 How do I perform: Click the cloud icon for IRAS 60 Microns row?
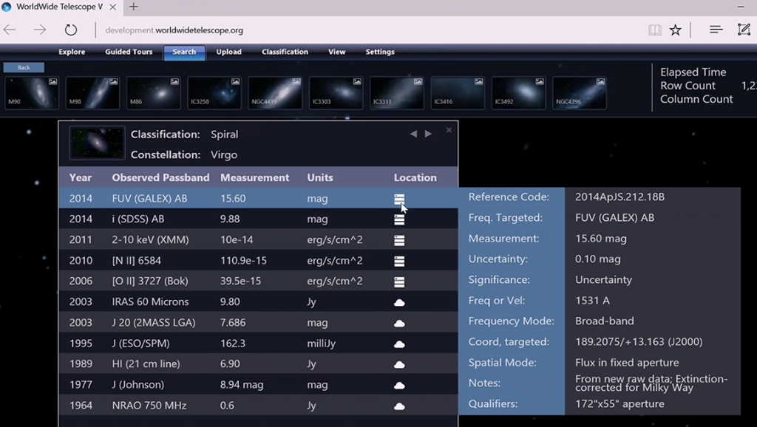(399, 302)
